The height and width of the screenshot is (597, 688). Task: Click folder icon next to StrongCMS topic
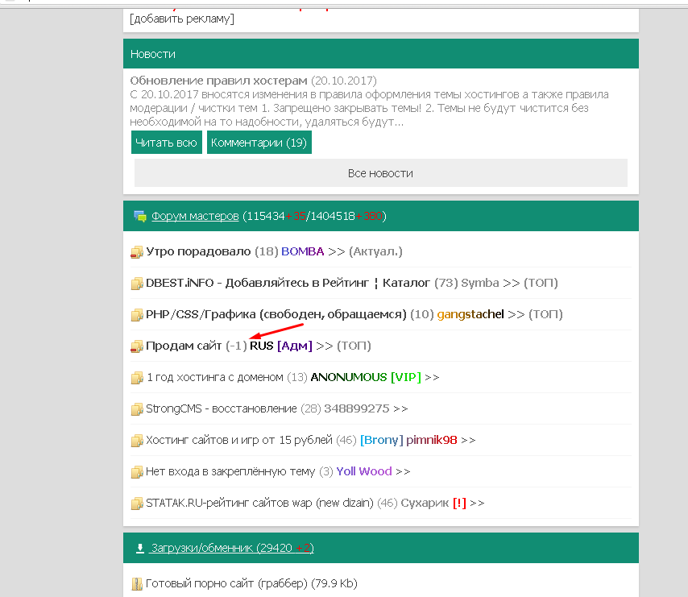(x=137, y=409)
